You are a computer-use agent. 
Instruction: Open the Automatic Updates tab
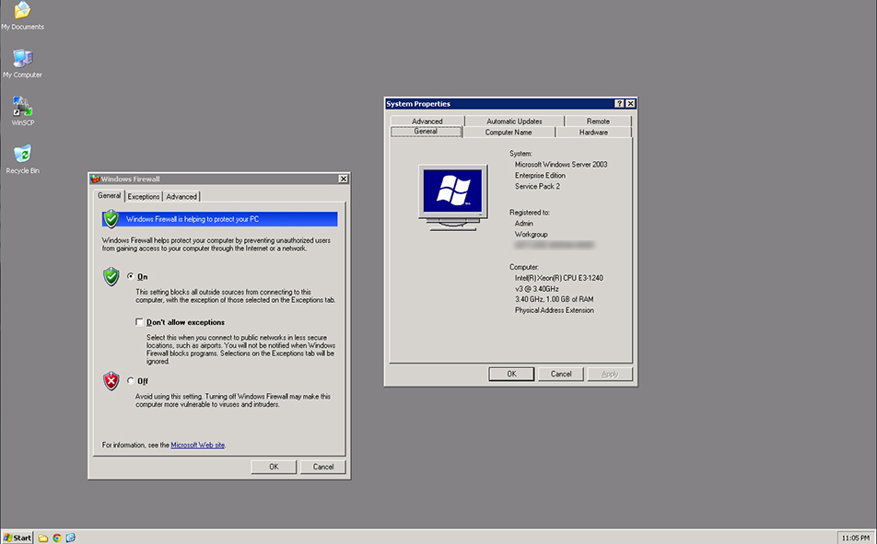514,122
